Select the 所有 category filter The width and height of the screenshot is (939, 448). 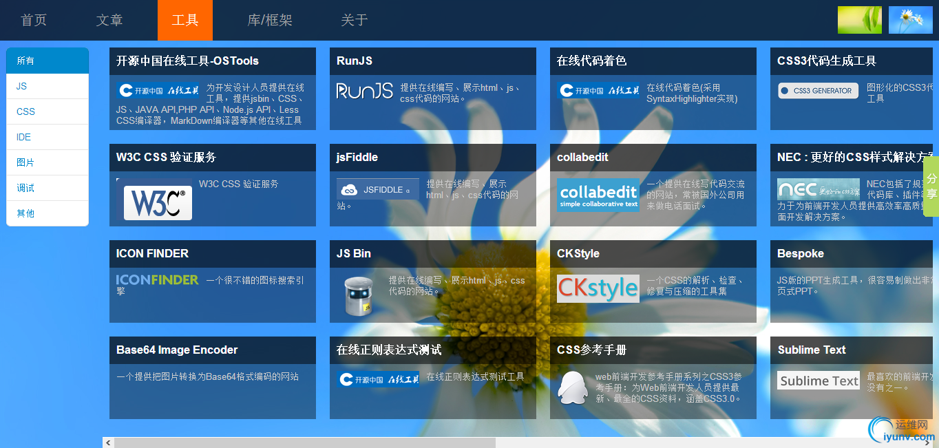48,61
